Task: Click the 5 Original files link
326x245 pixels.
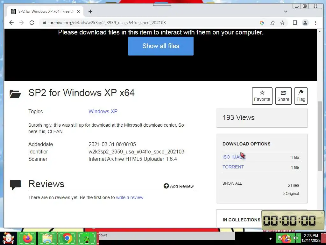Action: 291,194
